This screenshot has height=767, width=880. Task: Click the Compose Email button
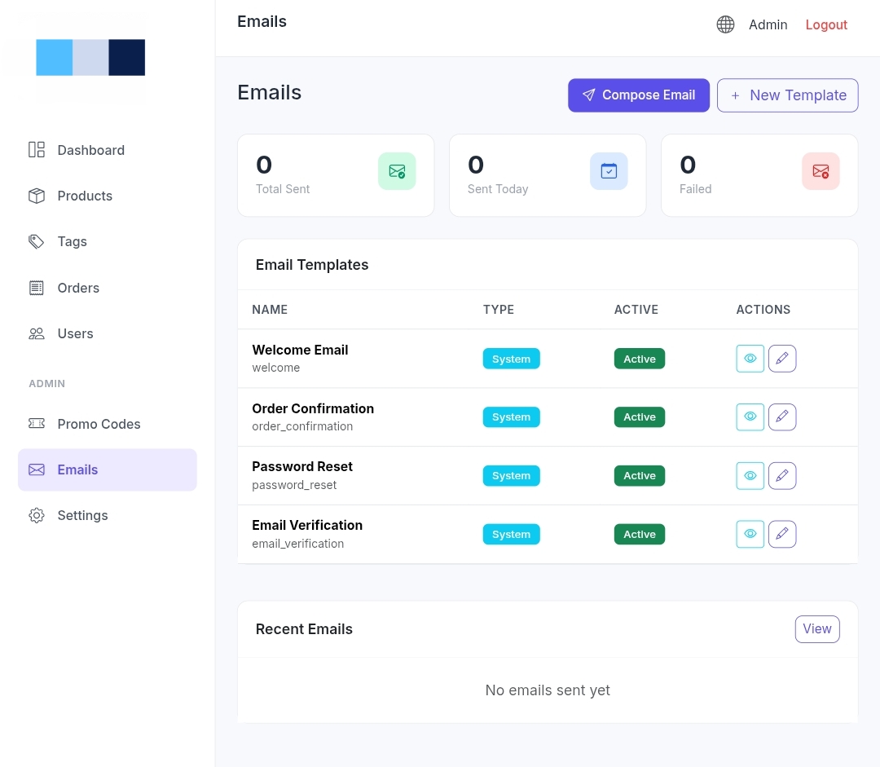639,95
